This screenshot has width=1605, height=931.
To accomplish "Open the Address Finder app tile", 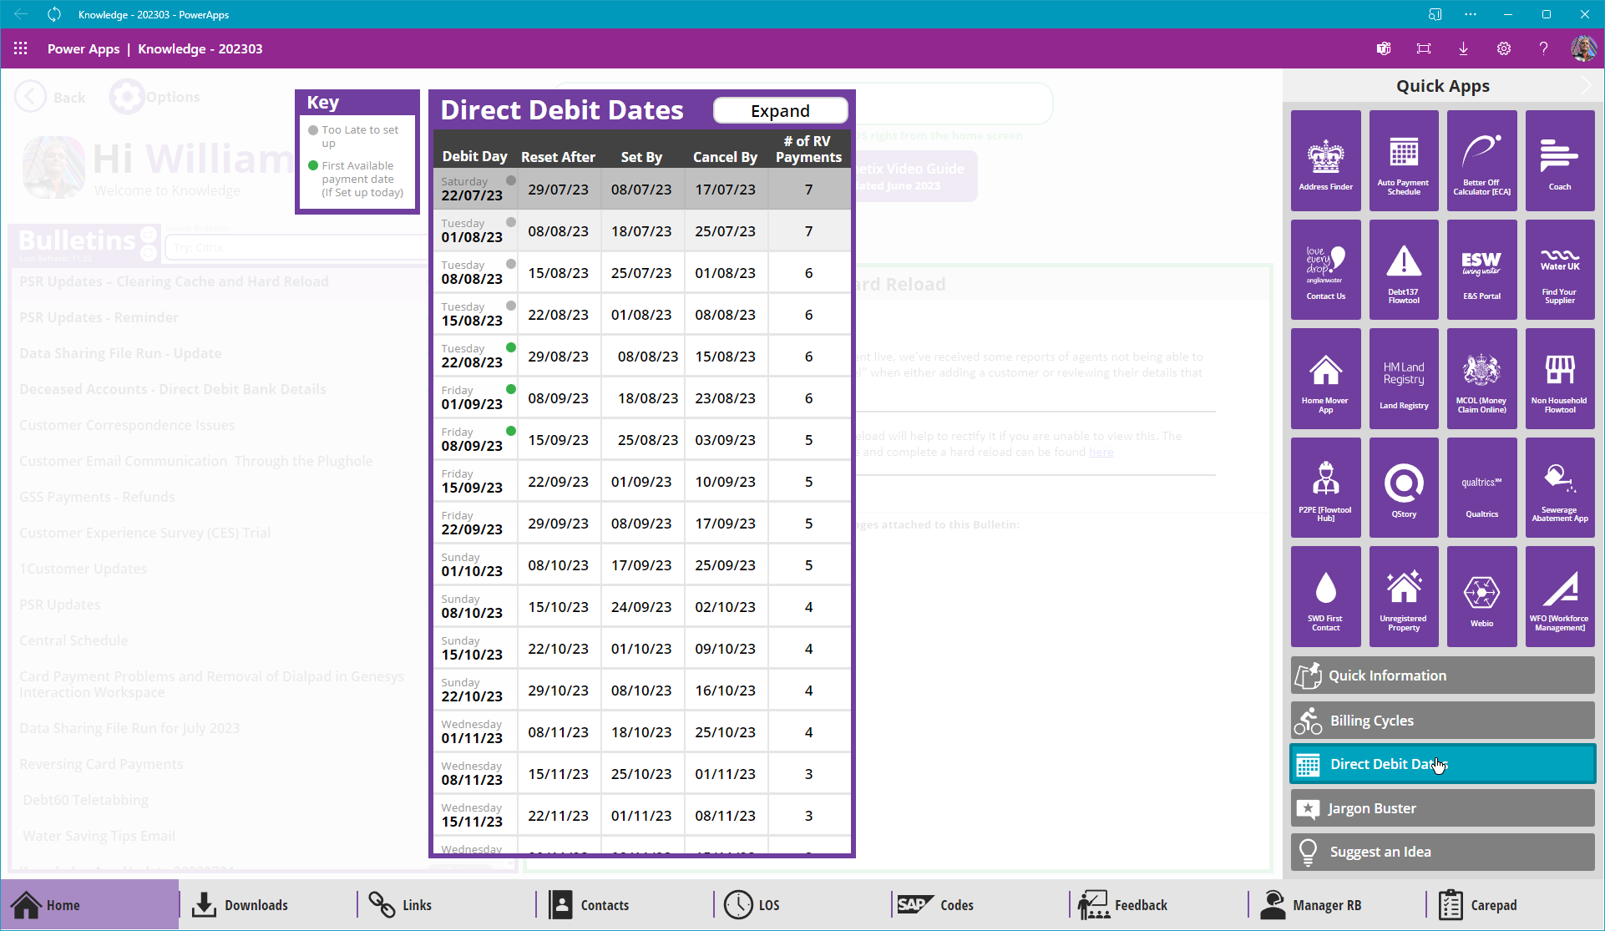I will coord(1325,160).
